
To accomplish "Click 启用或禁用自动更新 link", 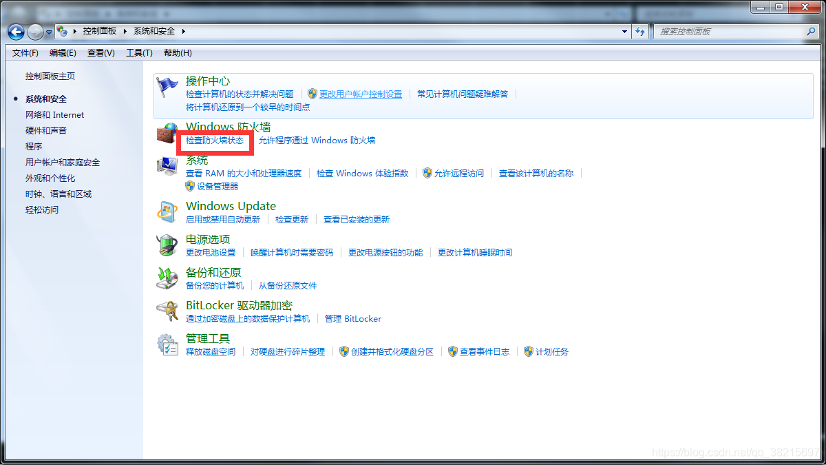I will tap(223, 220).
